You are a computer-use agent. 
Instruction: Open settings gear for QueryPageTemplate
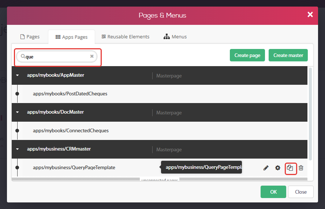[278, 168]
